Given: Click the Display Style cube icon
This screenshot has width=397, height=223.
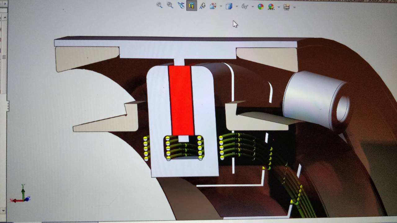Looking at the screenshot, I should [229, 6].
